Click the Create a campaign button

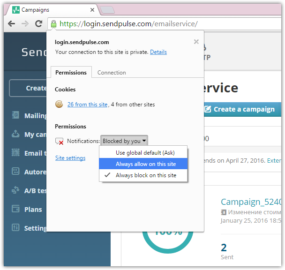(243, 109)
